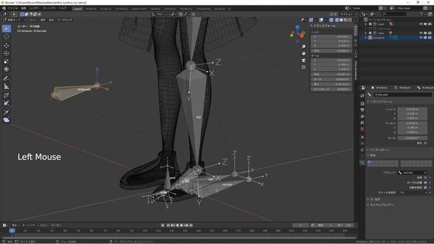Select the Annotate pencil tool
This screenshot has width=434, height=244.
(6, 79)
